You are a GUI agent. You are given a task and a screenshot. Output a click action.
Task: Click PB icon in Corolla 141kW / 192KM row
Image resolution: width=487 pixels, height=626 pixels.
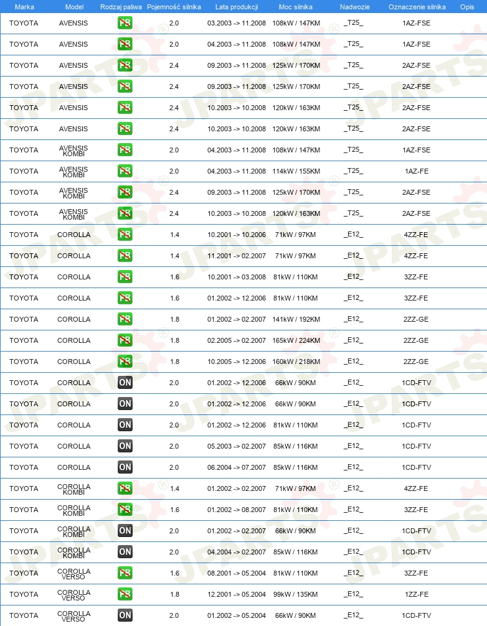tap(125, 319)
